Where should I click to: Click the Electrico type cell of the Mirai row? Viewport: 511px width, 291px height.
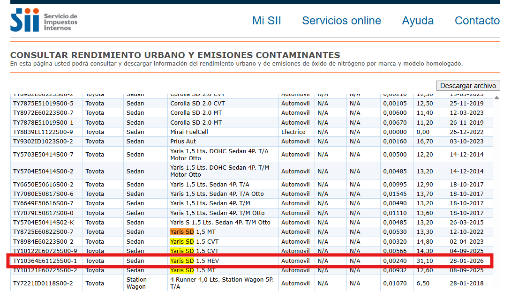tap(293, 132)
